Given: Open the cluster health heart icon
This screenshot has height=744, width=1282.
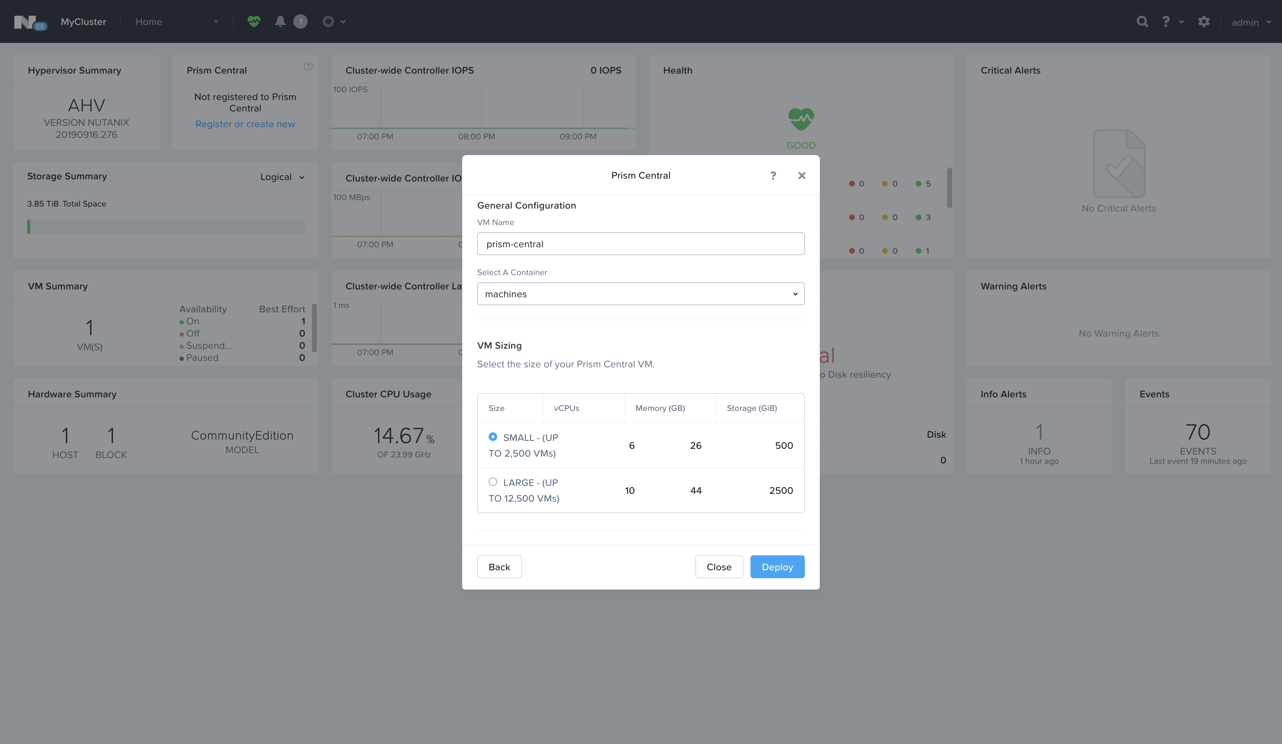Looking at the screenshot, I should tap(254, 21).
